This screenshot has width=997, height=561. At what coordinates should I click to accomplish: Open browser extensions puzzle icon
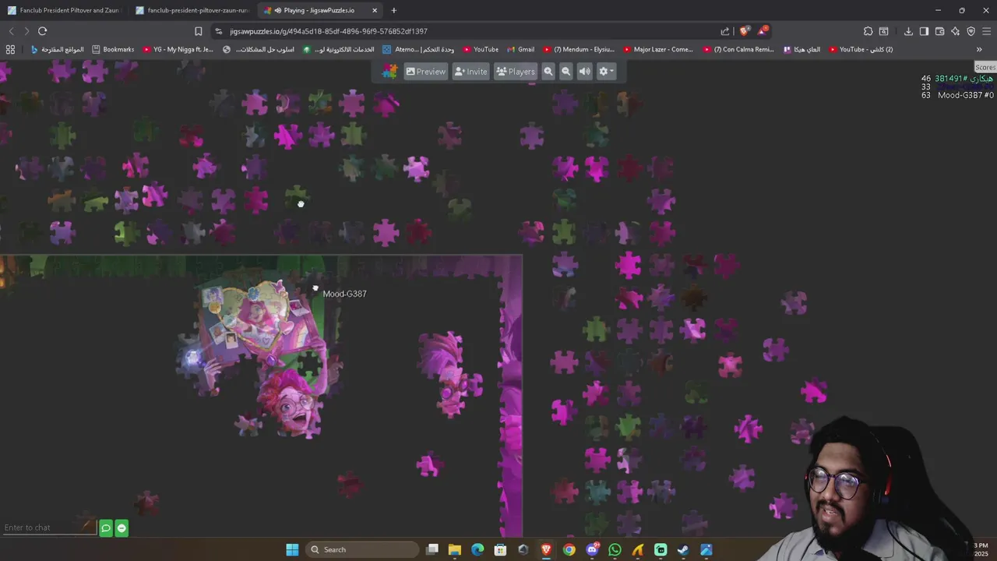coord(868,31)
